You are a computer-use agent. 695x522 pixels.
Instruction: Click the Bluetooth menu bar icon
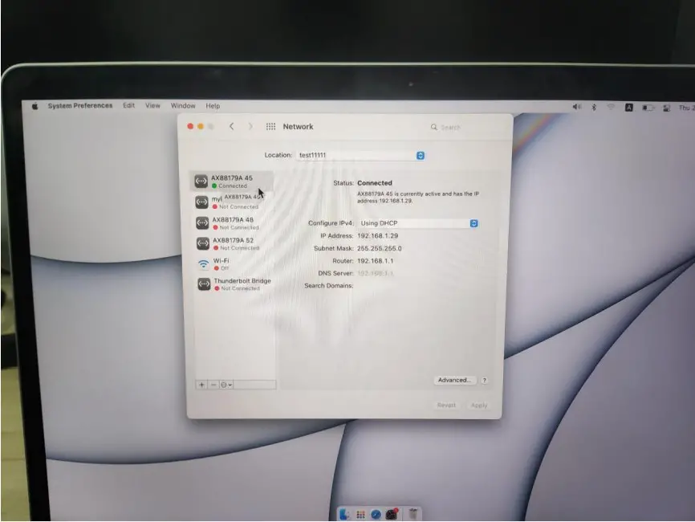point(594,108)
